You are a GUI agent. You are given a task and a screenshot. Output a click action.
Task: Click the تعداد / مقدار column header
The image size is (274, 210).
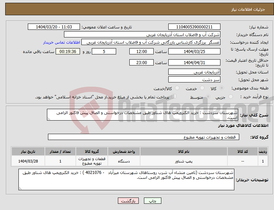click(60, 151)
